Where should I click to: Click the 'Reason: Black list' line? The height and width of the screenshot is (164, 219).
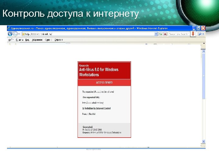[89, 114]
